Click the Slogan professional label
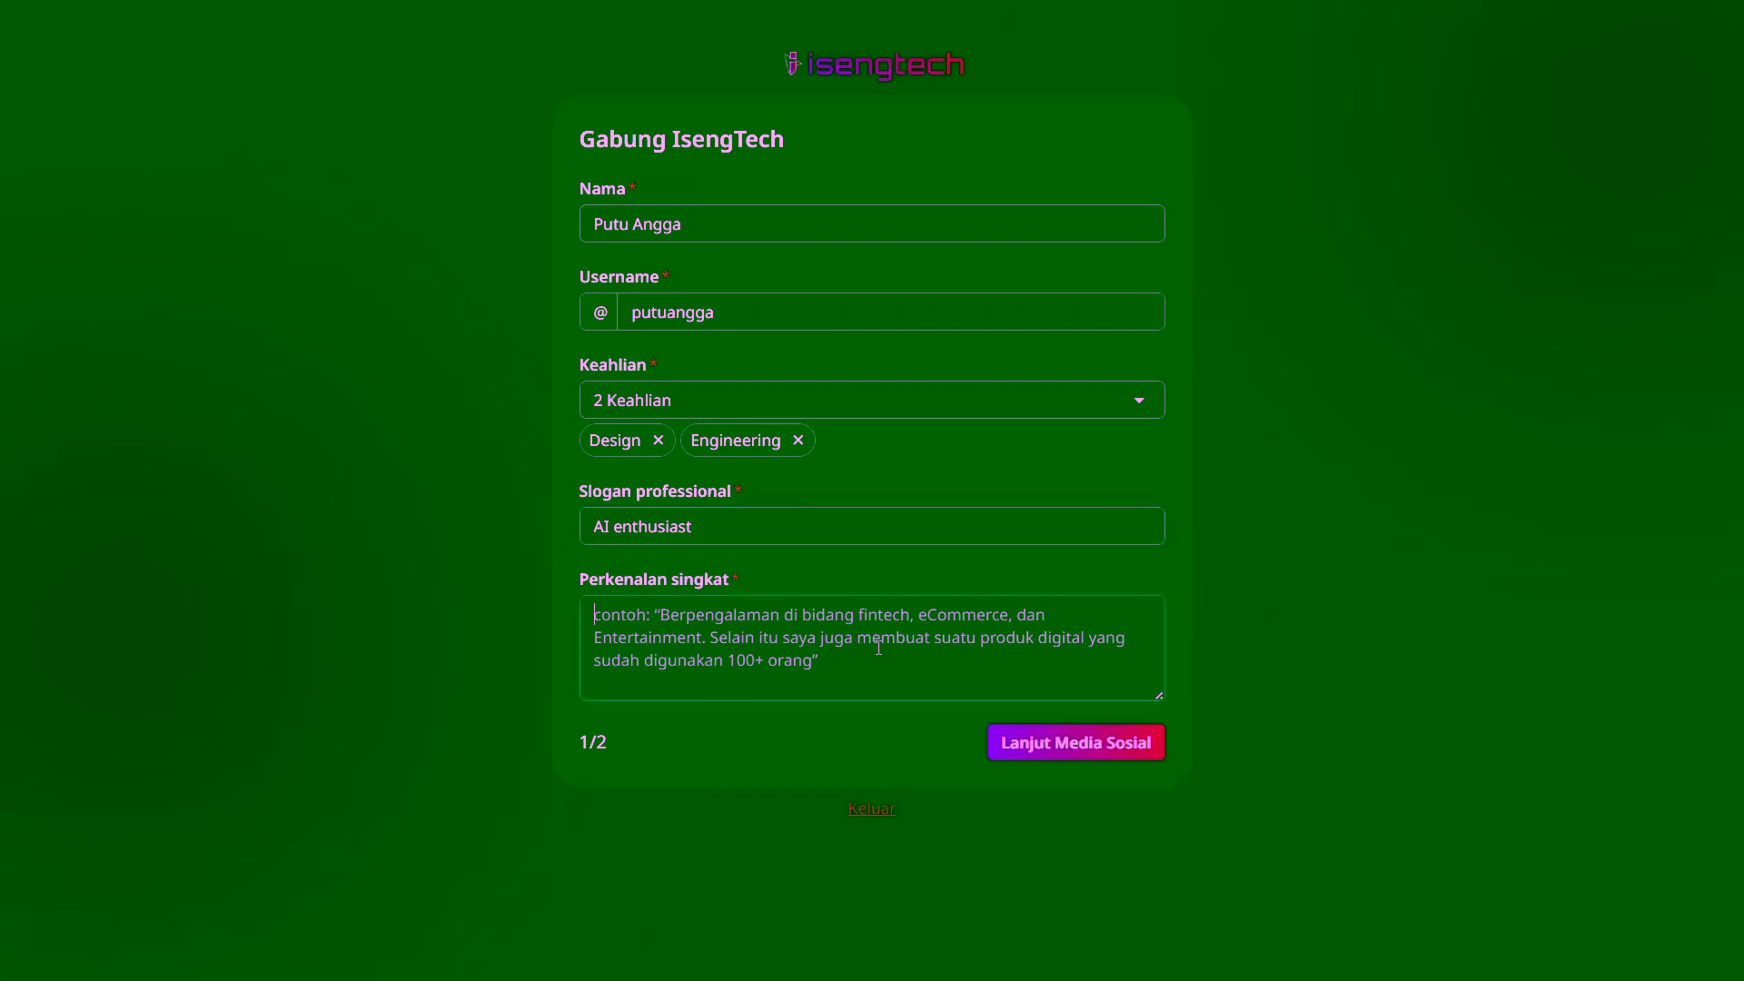This screenshot has height=981, width=1744. point(655,491)
